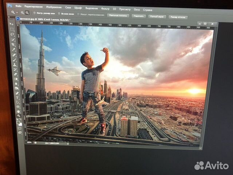Click the Zoom Out magnifier icon
This screenshot has height=175, width=233.
pyautogui.click(x=27, y=13)
